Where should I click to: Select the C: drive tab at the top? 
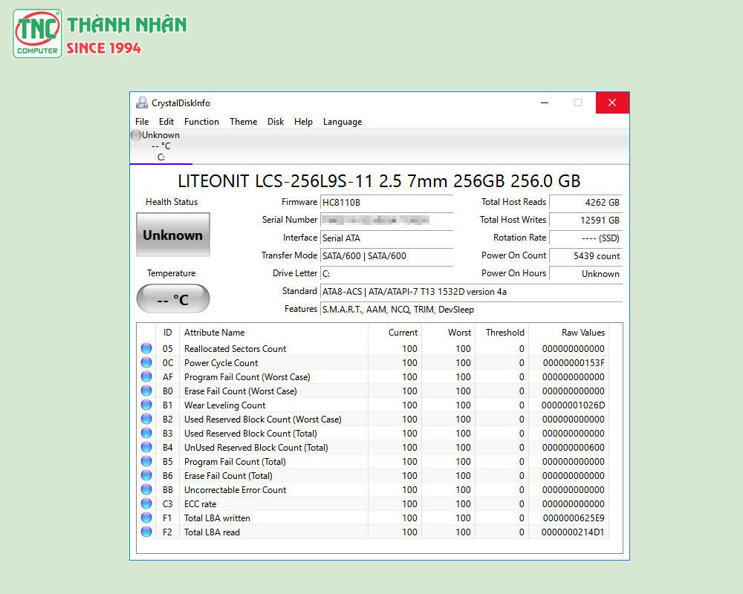pyautogui.click(x=161, y=146)
